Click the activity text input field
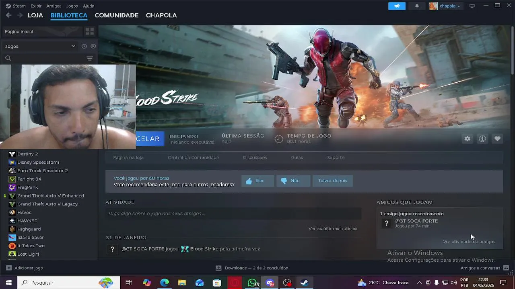The height and width of the screenshot is (289, 515). tap(233, 214)
